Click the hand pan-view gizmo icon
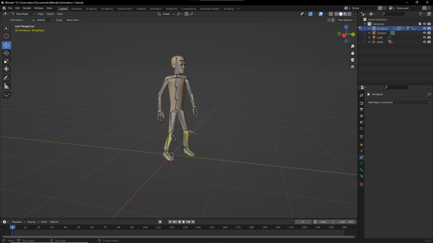 click(353, 53)
